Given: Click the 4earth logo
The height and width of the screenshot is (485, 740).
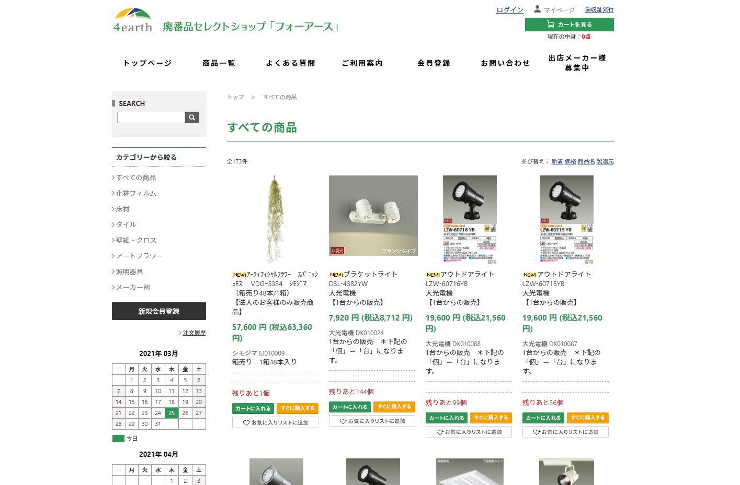Looking at the screenshot, I should pos(133,21).
